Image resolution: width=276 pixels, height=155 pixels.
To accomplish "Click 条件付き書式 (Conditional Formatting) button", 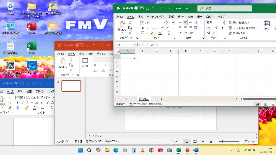I will click(239, 22).
